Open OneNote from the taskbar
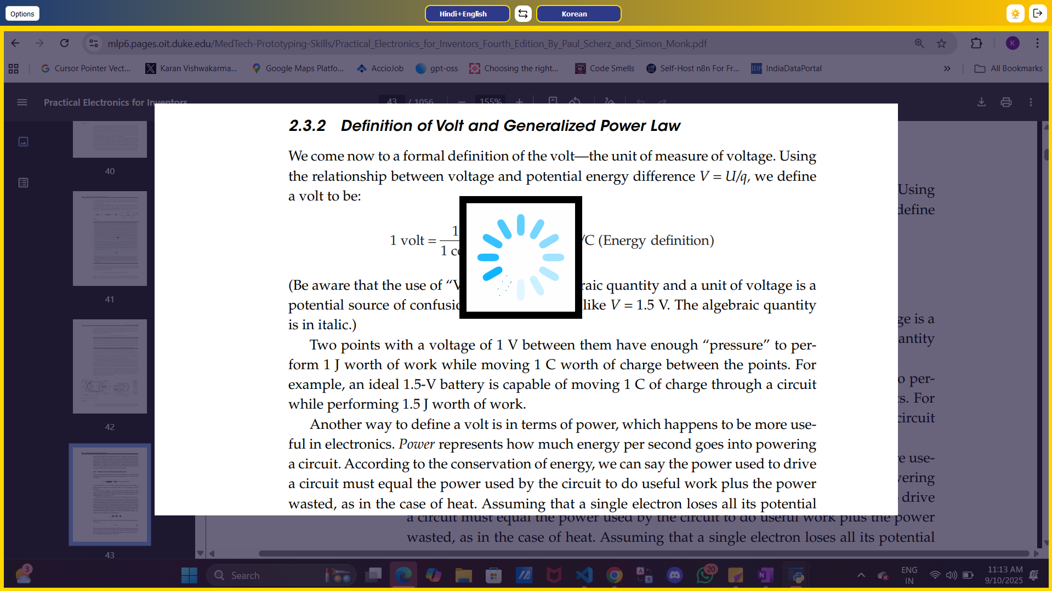The image size is (1052, 591). 765,576
